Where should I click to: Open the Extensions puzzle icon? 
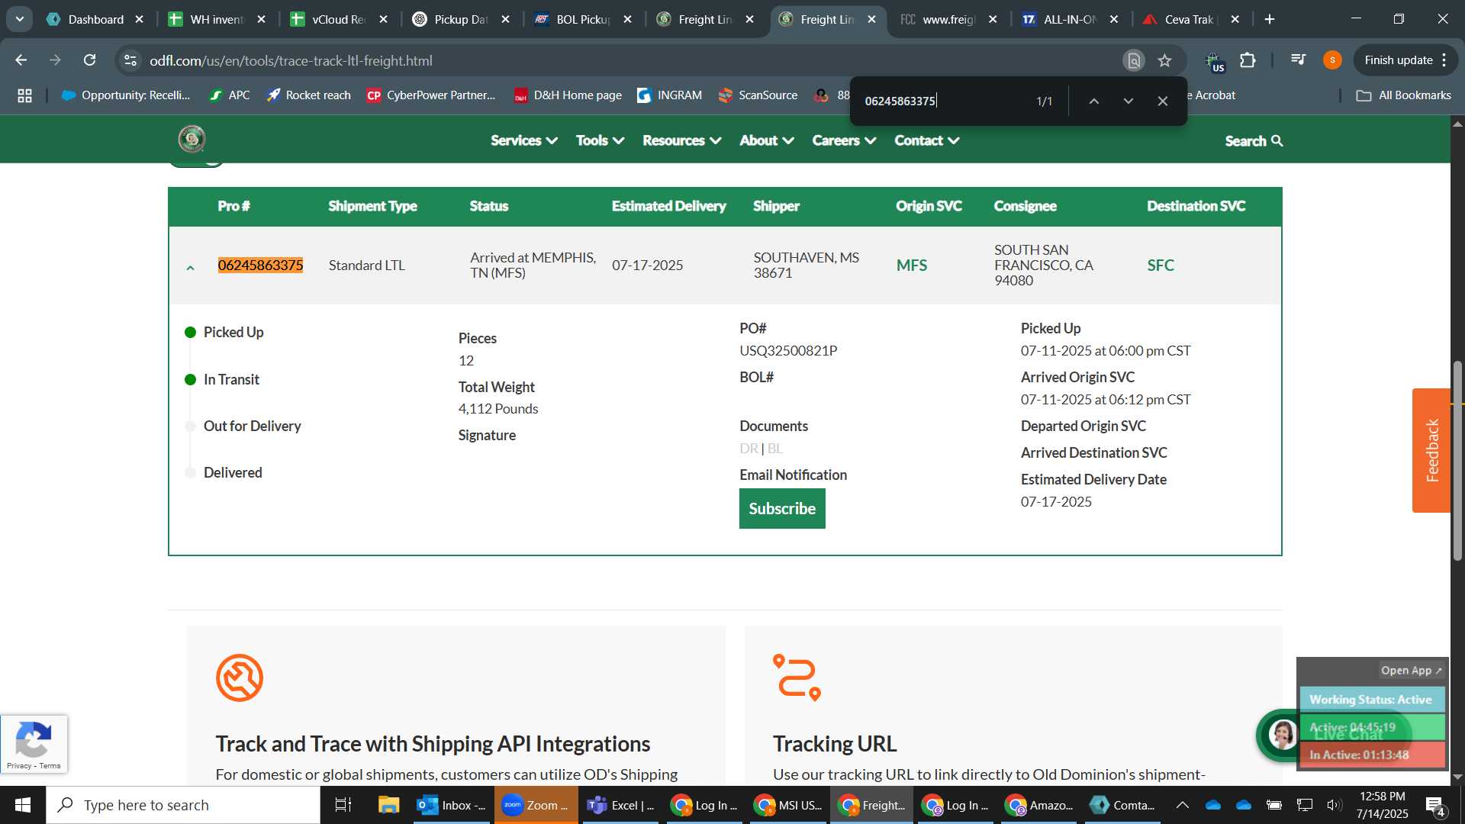pyautogui.click(x=1248, y=60)
